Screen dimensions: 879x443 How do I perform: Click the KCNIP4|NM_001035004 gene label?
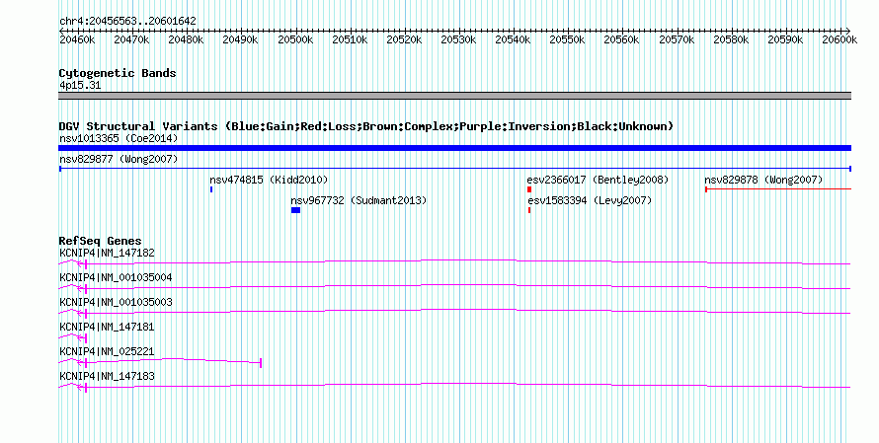point(116,278)
